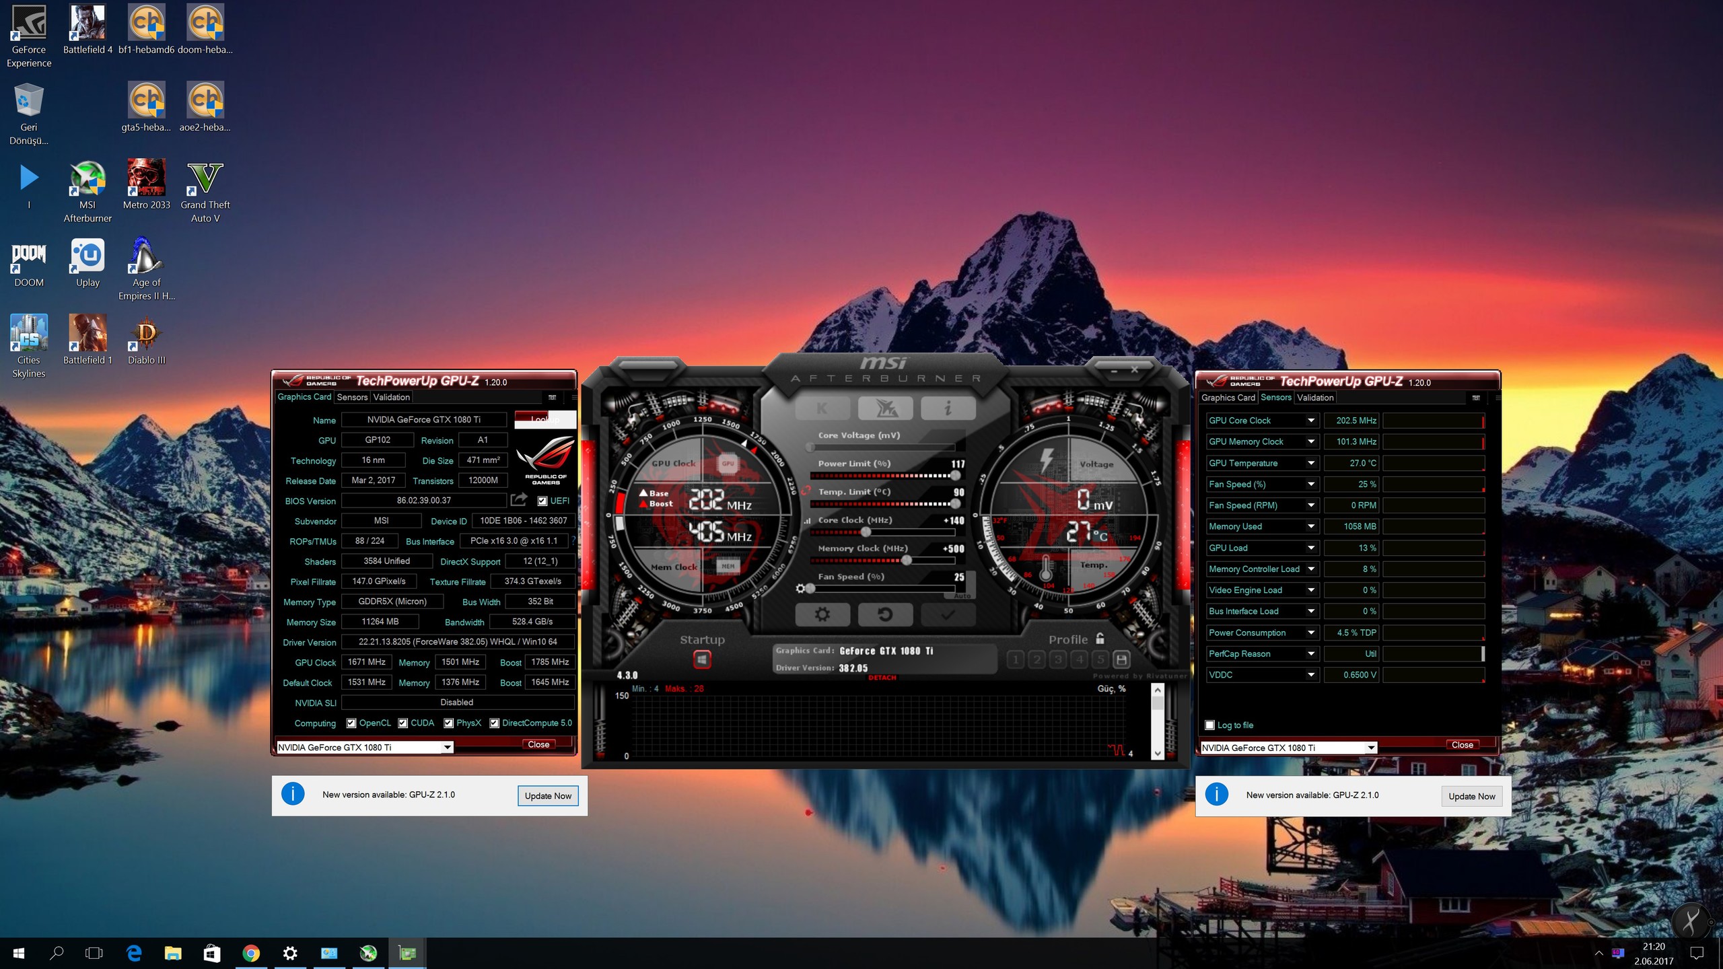The image size is (1723, 969).
Task: Switch to Sensors tab in left GPU-Z
Action: pyautogui.click(x=352, y=397)
